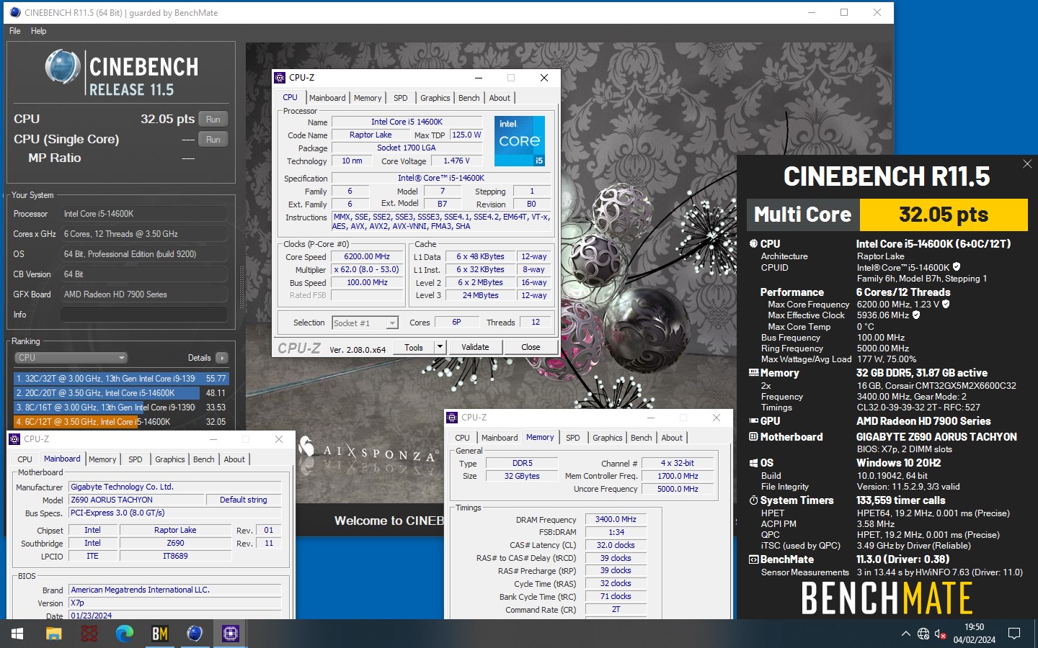
Task: Open SPD tab in bottom-left CPU-Z window
Action: 136,459
